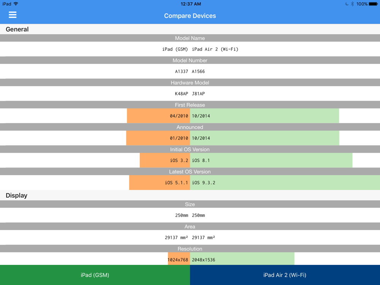The height and width of the screenshot is (285, 380).
Task: Tap the Compare Devices title
Action: (x=190, y=16)
